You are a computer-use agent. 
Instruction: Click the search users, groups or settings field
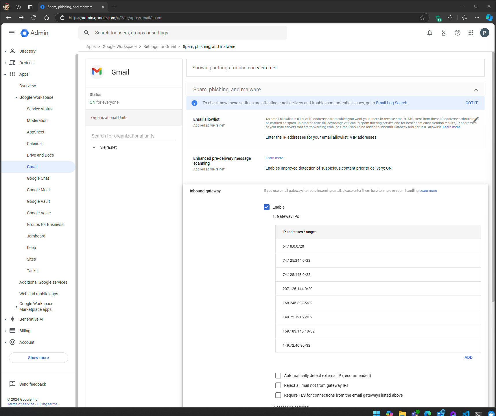[x=183, y=33]
